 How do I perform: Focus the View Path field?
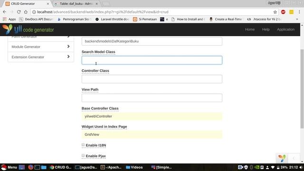pyautogui.click(x=152, y=98)
